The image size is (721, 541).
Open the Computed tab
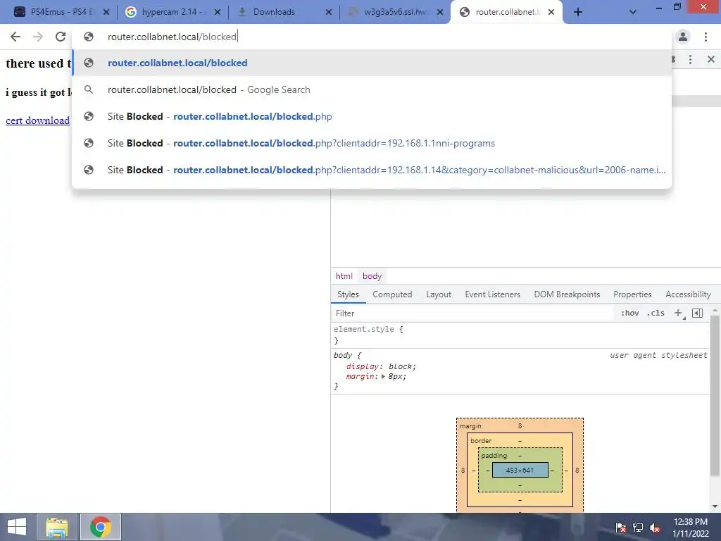[x=392, y=294]
